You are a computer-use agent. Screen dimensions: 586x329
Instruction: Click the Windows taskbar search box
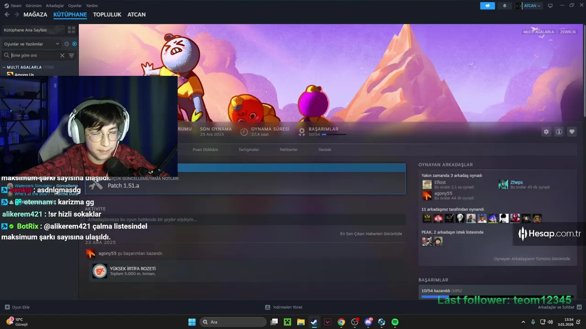233,322
